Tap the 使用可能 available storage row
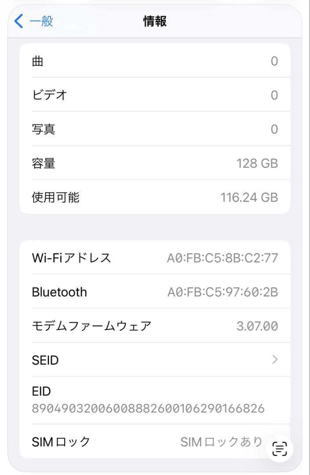This screenshot has width=310, height=475. (155, 197)
